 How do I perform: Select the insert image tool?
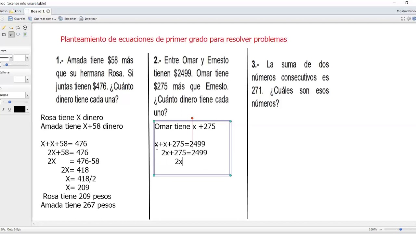tap(25, 34)
